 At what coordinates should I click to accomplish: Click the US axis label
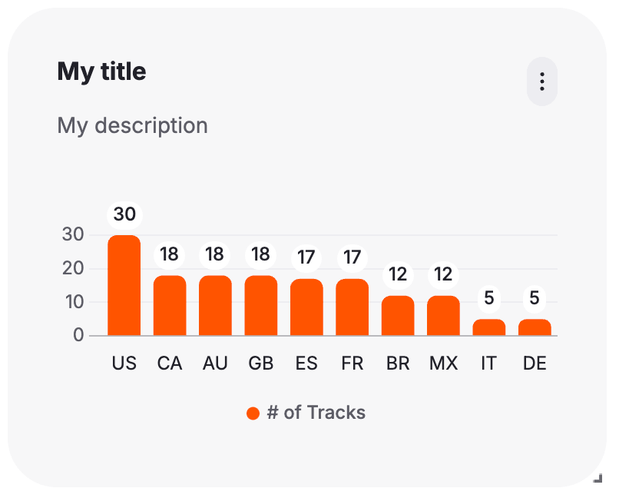point(124,364)
